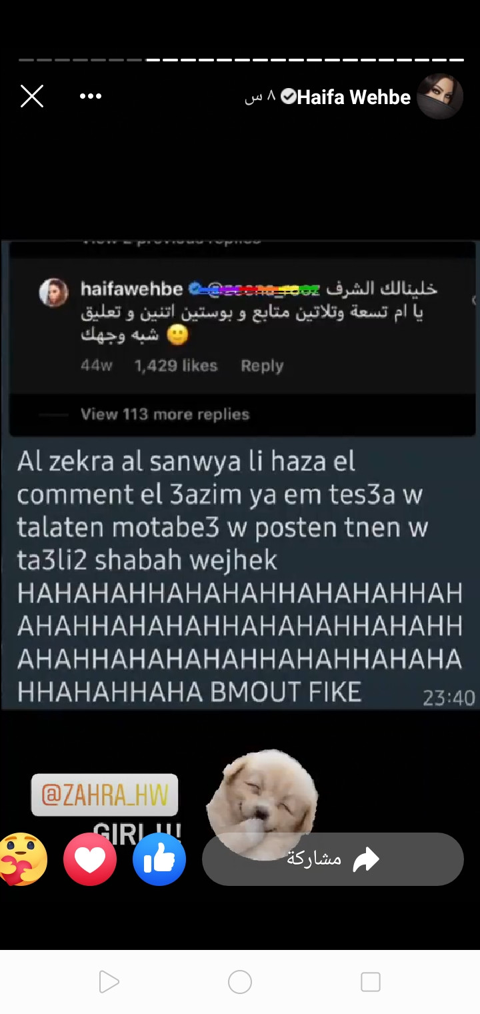Image resolution: width=480 pixels, height=1014 pixels.
Task: Tap the مشاركة share button
Action: click(333, 859)
